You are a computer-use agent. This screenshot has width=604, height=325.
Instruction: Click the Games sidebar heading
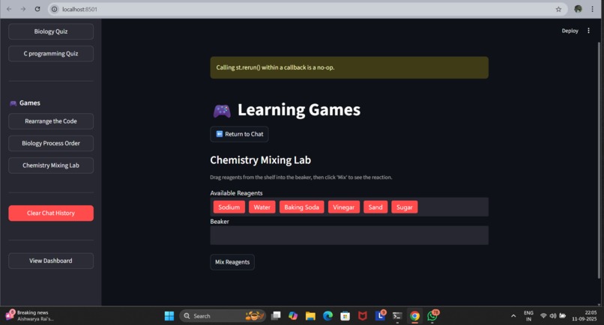click(x=30, y=103)
